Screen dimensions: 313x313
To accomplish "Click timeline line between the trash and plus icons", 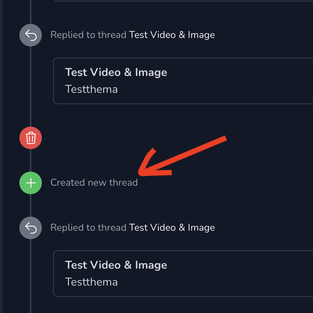I will 31,160.
